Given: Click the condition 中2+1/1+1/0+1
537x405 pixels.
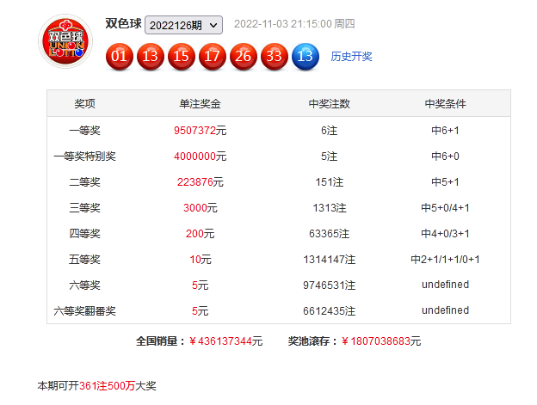Looking at the screenshot, I should [445, 260].
